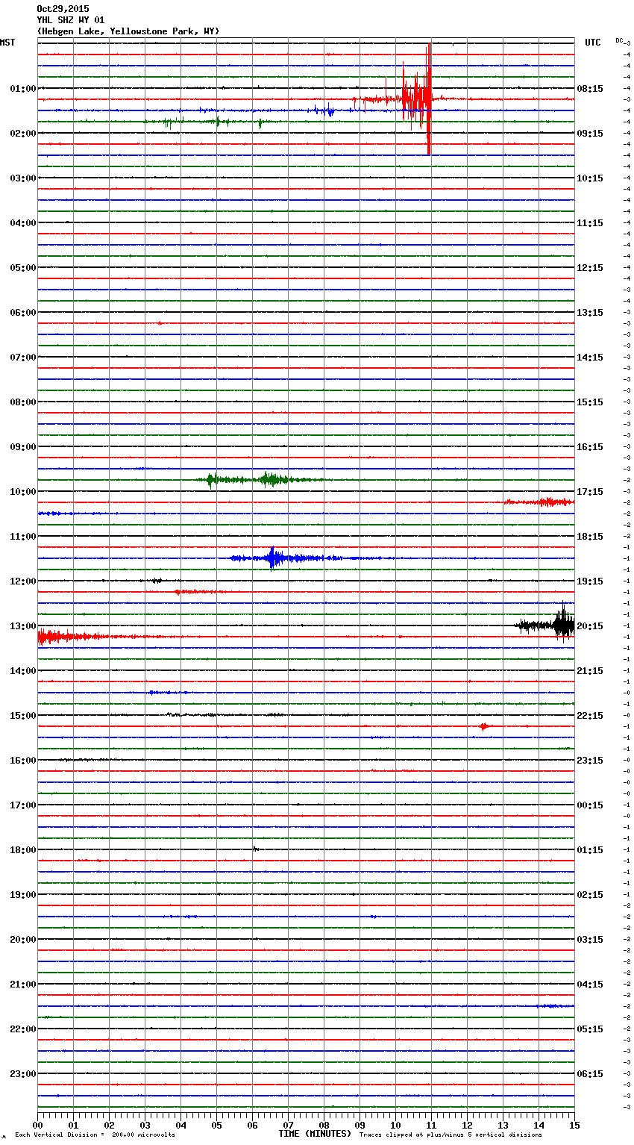634x1145 pixels.
Task: Select the 10:00 MST row label
Action: [x=22, y=491]
